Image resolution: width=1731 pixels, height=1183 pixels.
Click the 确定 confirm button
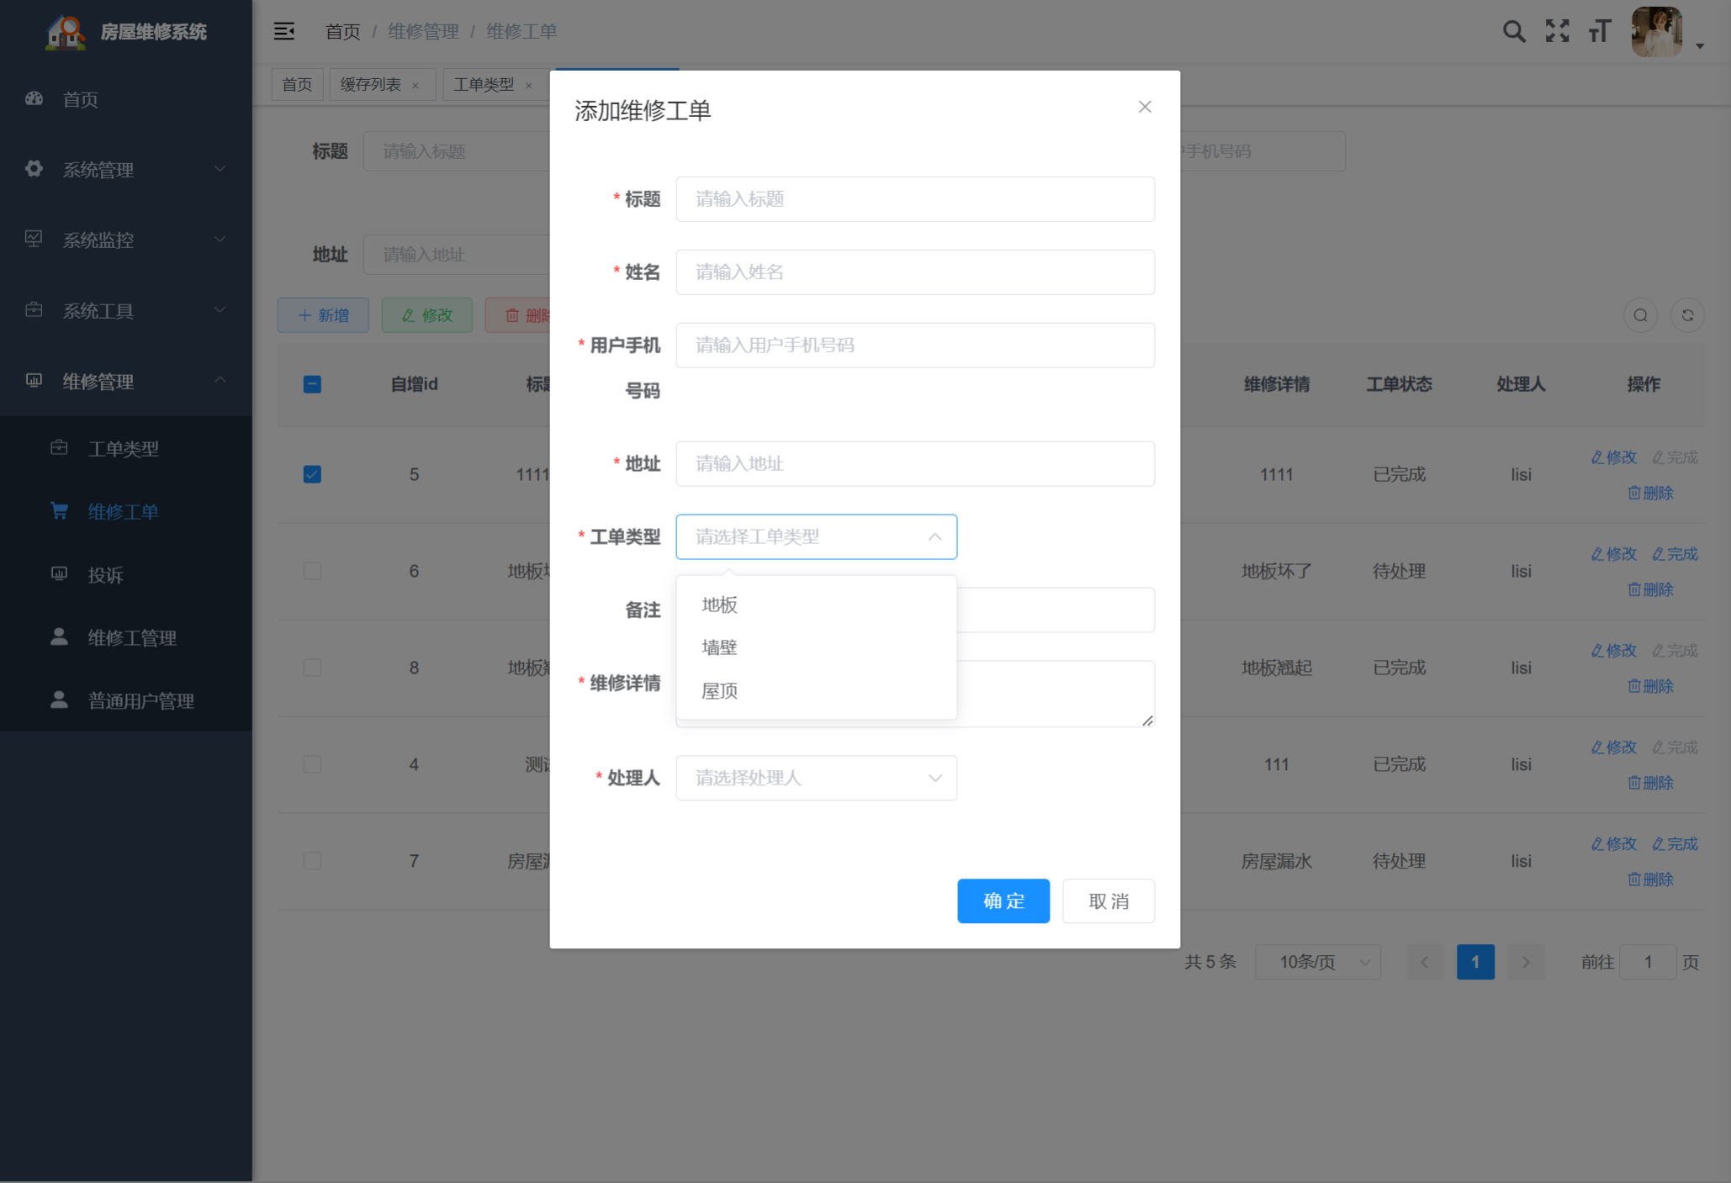tap(1003, 901)
